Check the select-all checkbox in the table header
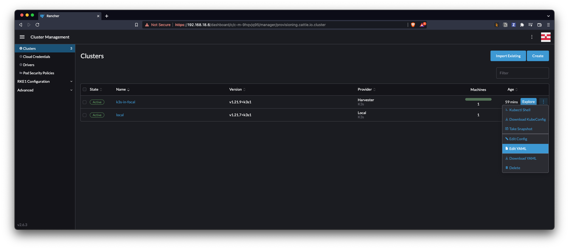The height and width of the screenshot is (249, 569). click(x=85, y=89)
